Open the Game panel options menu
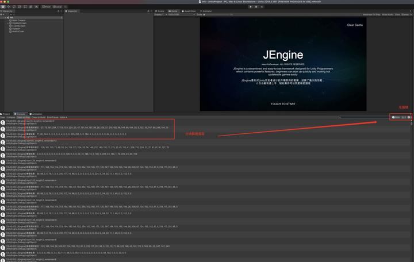414x262 pixels. [411, 11]
